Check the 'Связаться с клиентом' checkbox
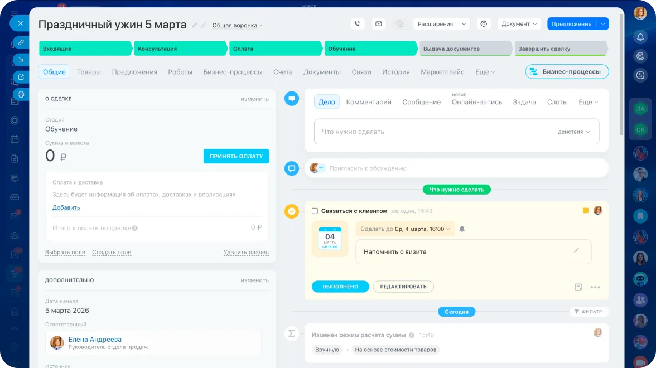 [315, 211]
